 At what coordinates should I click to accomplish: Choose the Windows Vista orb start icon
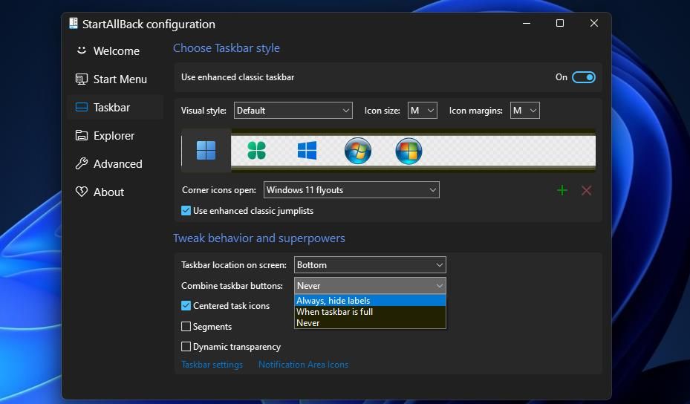pyautogui.click(x=409, y=151)
